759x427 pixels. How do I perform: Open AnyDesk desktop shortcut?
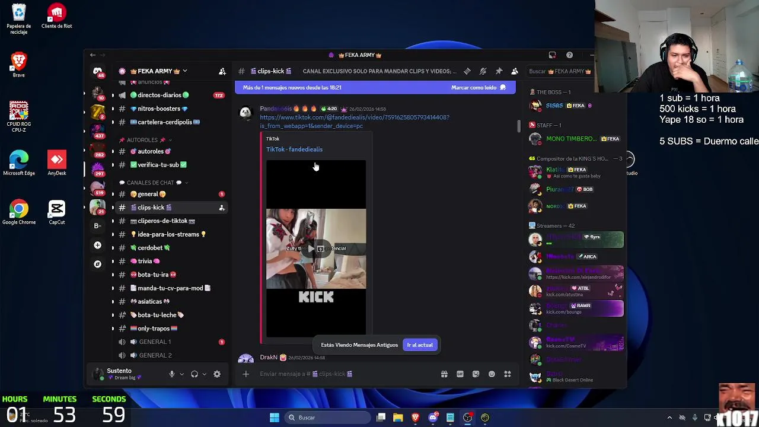click(57, 163)
